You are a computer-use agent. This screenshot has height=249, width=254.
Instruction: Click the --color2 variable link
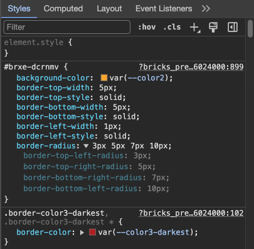(146, 78)
